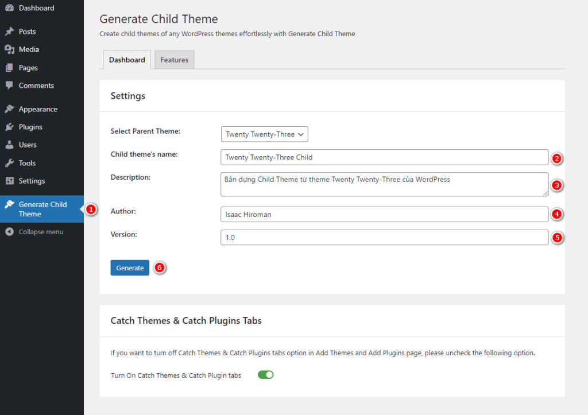Viewport: 588px width, 415px height.
Task: Open the Comments menu item
Action: click(42, 86)
